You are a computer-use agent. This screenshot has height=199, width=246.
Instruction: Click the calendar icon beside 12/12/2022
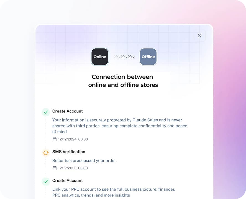[55, 168]
